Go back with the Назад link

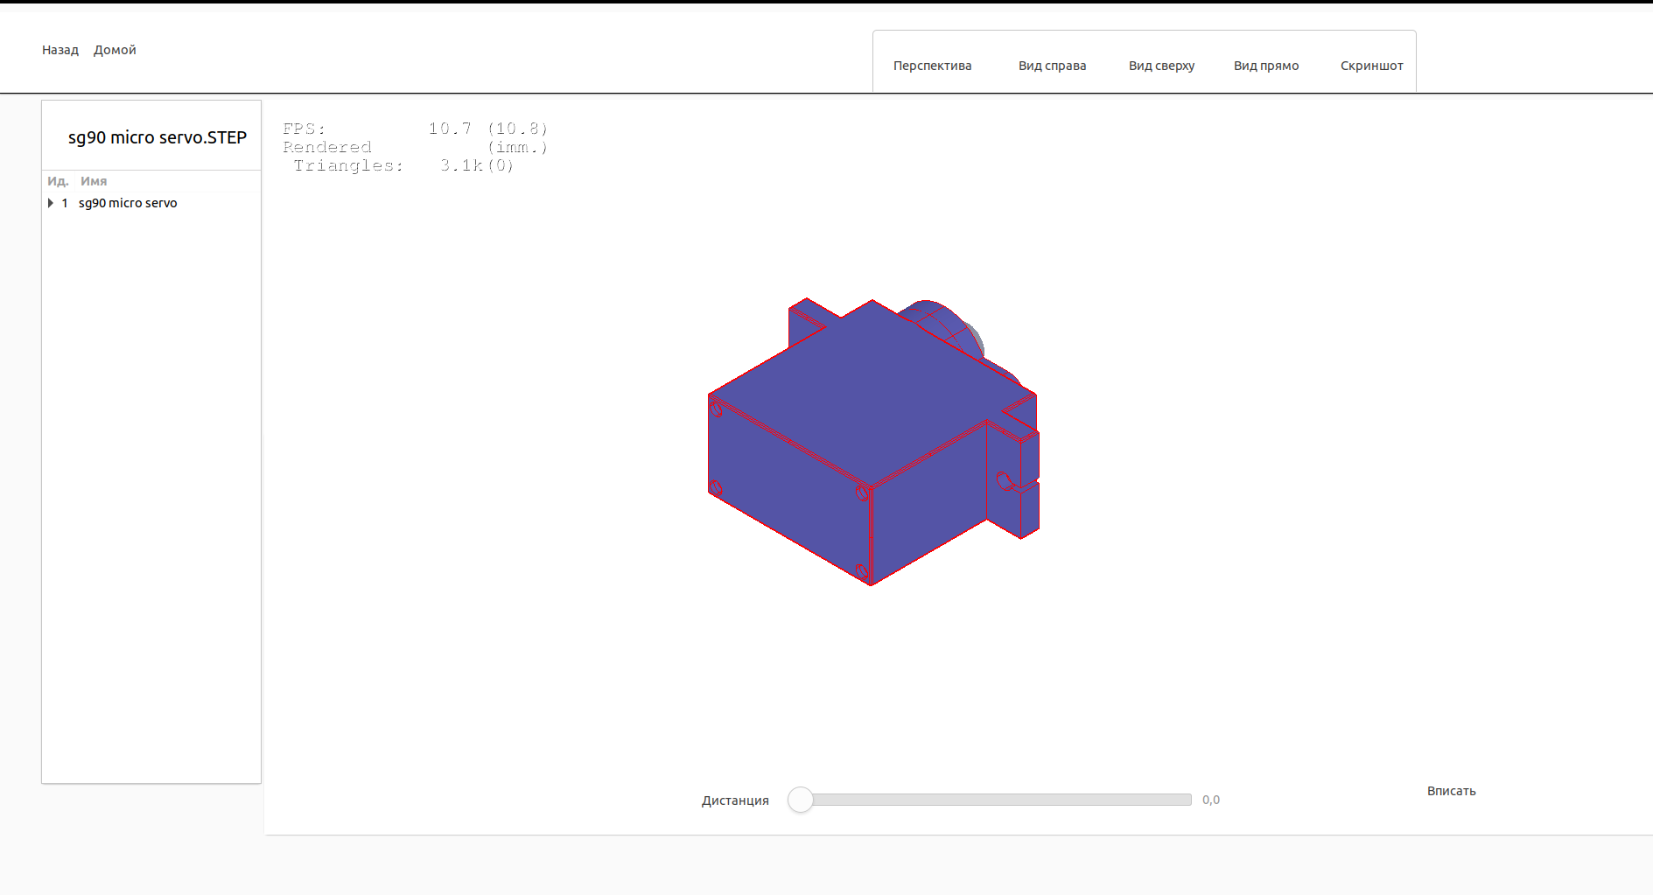point(60,50)
